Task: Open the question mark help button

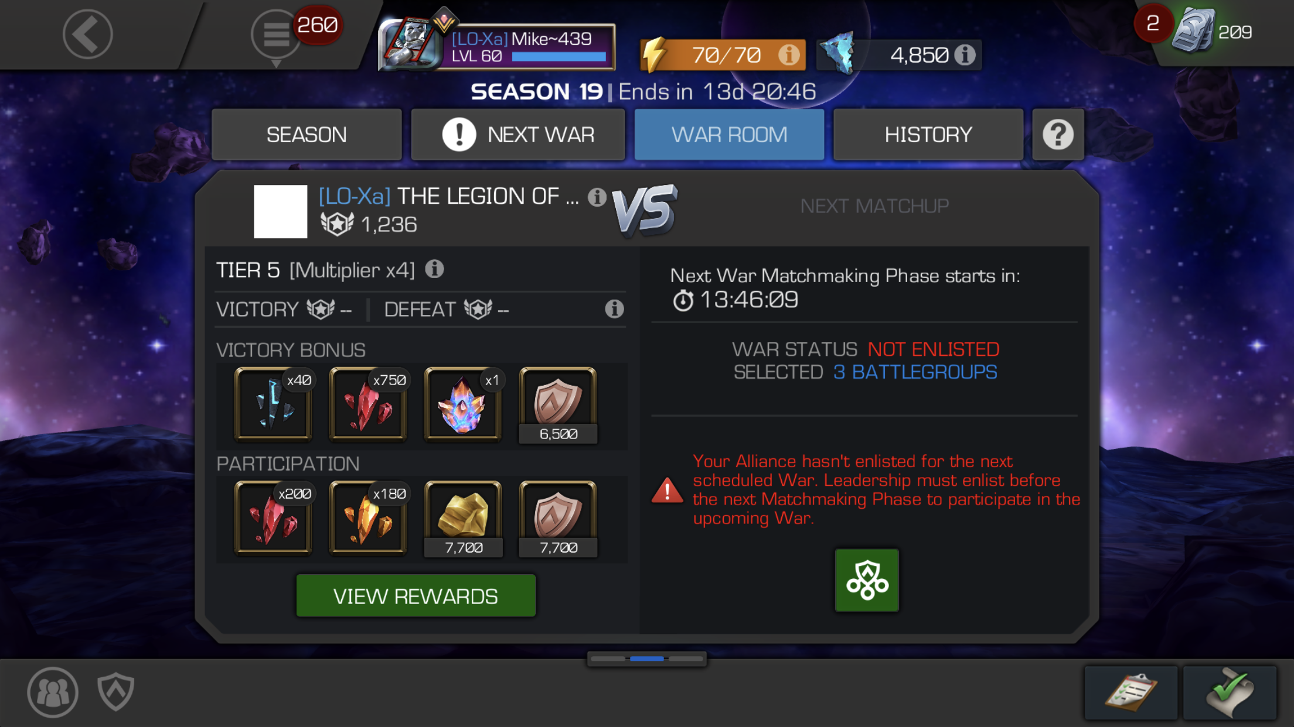Action: pyautogui.click(x=1058, y=135)
